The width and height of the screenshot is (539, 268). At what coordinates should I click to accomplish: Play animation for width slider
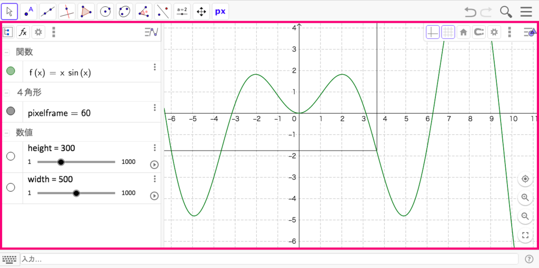pyautogui.click(x=154, y=196)
